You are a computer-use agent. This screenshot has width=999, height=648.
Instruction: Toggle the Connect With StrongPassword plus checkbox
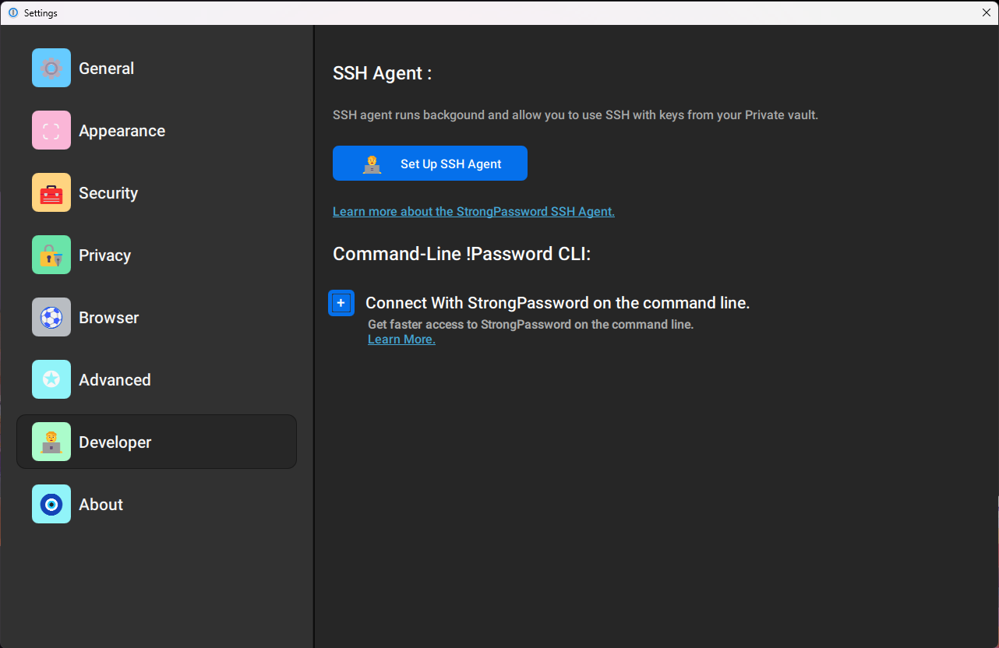(x=341, y=303)
